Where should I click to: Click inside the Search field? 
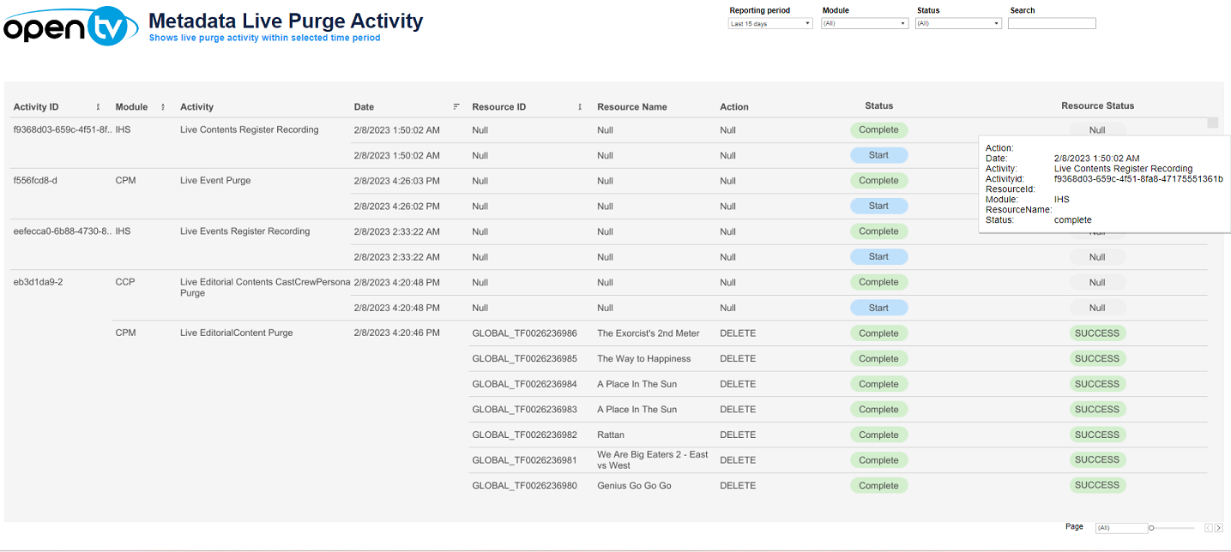pyautogui.click(x=1052, y=24)
